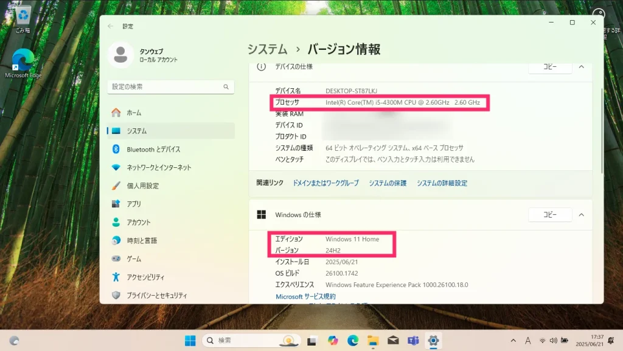Open システムの詳細設定 link
Screen dimensions: 623x351
[442, 183]
